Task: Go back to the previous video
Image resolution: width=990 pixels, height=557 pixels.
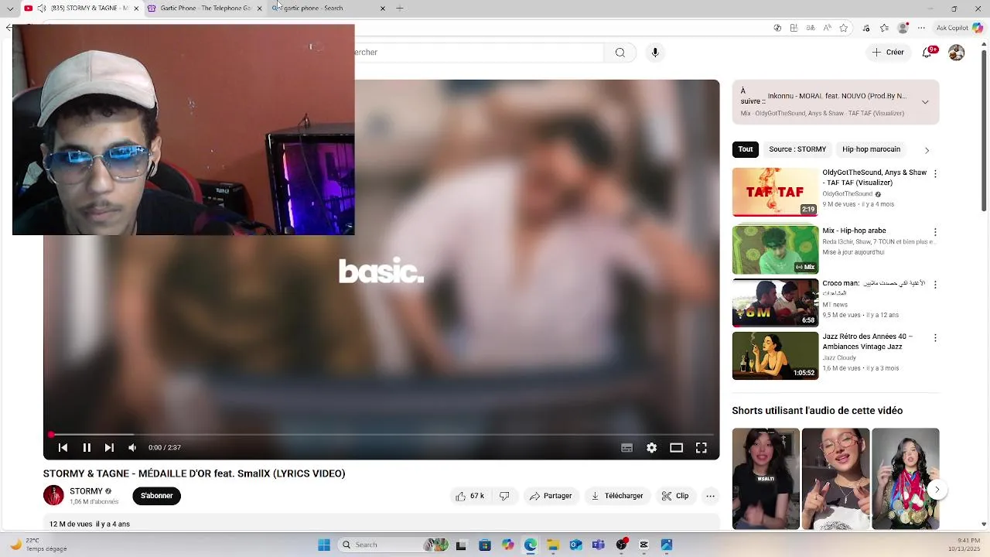Action: pyautogui.click(x=63, y=447)
